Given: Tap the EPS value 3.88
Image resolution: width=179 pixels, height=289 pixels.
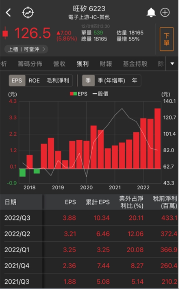Looking at the screenshot, I should click(69, 218).
